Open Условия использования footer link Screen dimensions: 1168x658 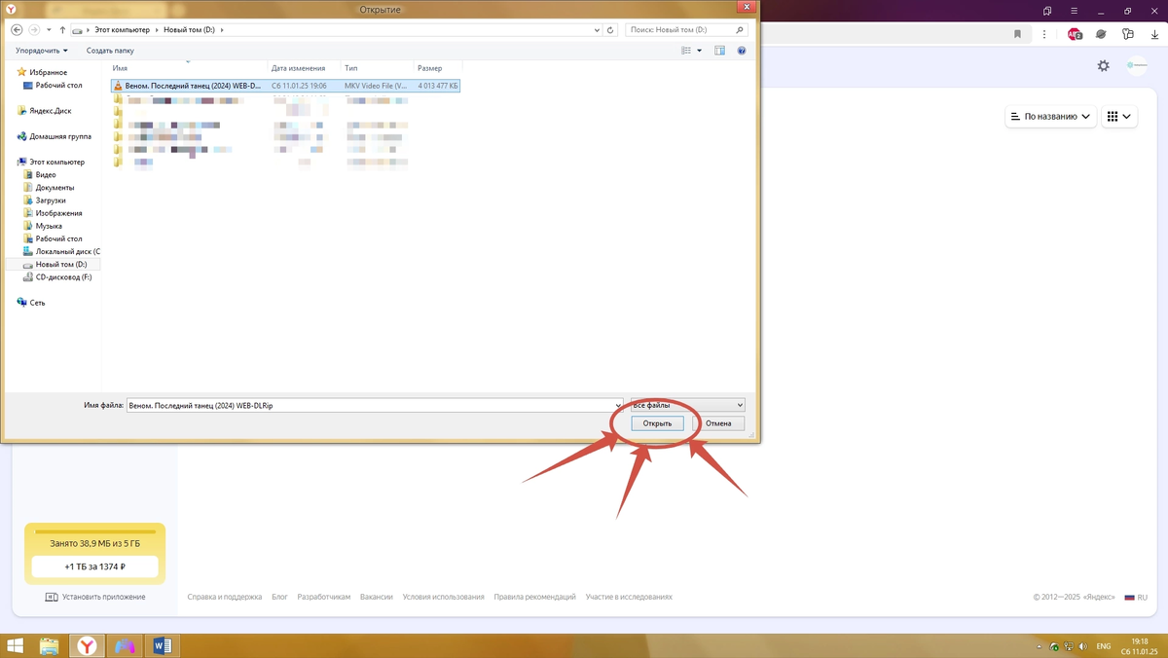[x=443, y=597]
